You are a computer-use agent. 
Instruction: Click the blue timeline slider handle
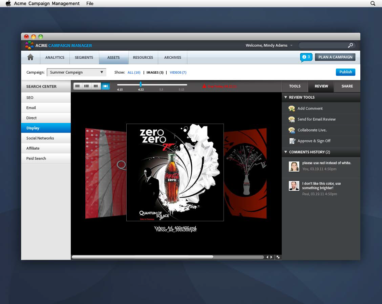point(141,84)
